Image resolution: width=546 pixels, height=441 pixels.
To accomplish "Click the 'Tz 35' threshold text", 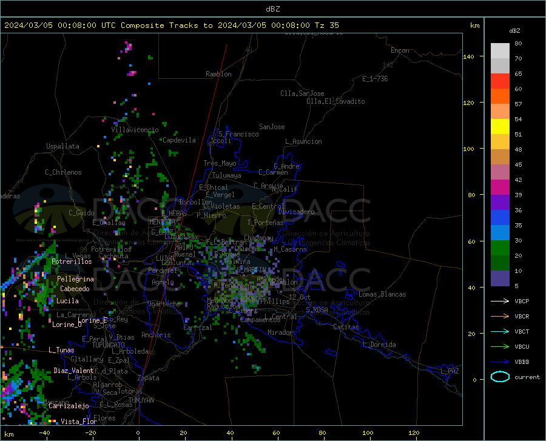I will click(x=327, y=25).
